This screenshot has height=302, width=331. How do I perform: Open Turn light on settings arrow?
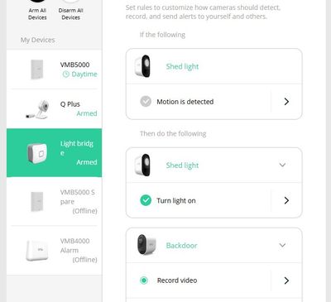coord(286,200)
